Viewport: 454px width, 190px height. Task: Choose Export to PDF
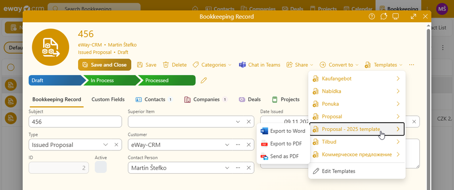pos(286,144)
